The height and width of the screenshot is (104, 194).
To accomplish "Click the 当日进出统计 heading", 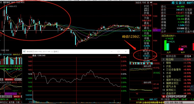I will tap(169, 36).
